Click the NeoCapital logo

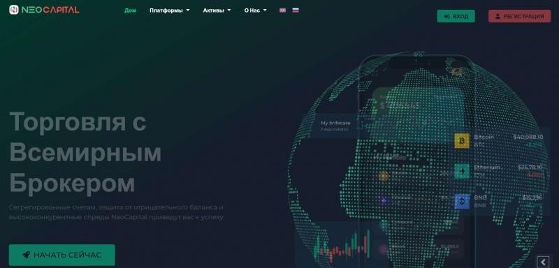pyautogui.click(x=44, y=10)
